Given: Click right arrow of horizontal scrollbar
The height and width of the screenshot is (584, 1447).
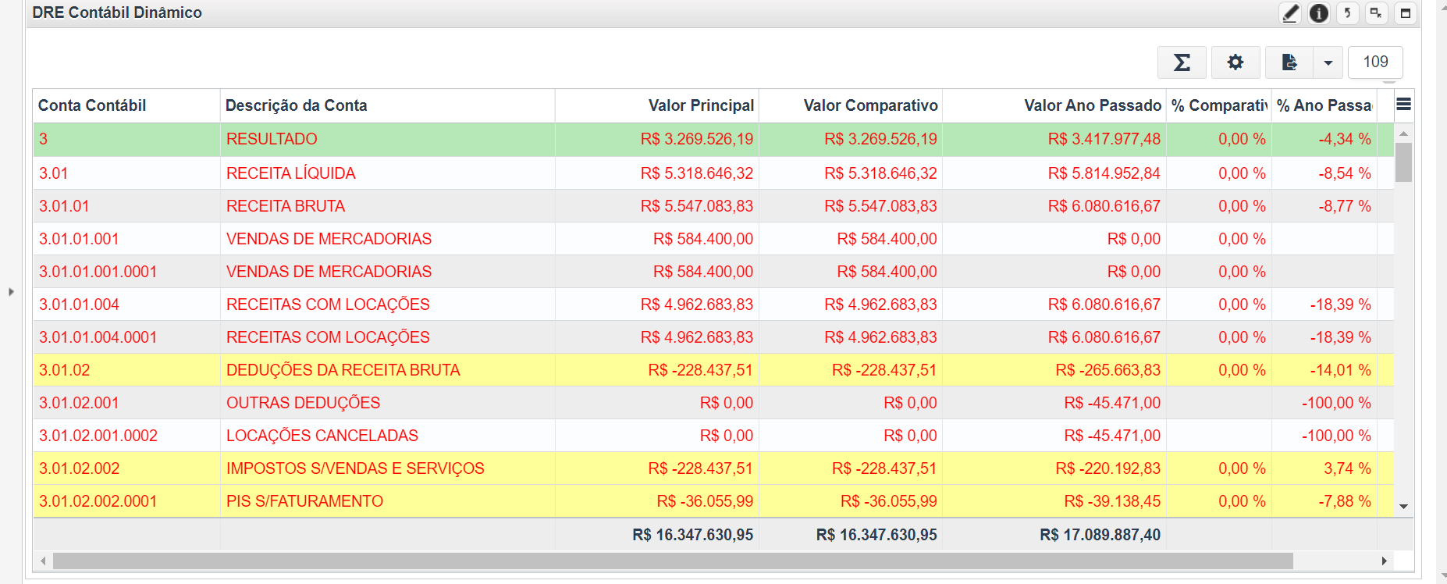Looking at the screenshot, I should 1384,561.
